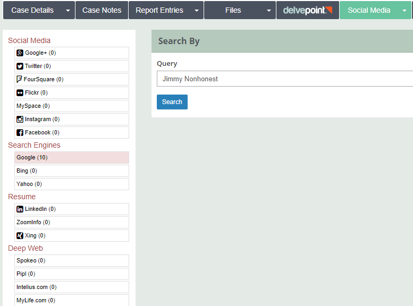Click the blue Search button

pyautogui.click(x=172, y=102)
